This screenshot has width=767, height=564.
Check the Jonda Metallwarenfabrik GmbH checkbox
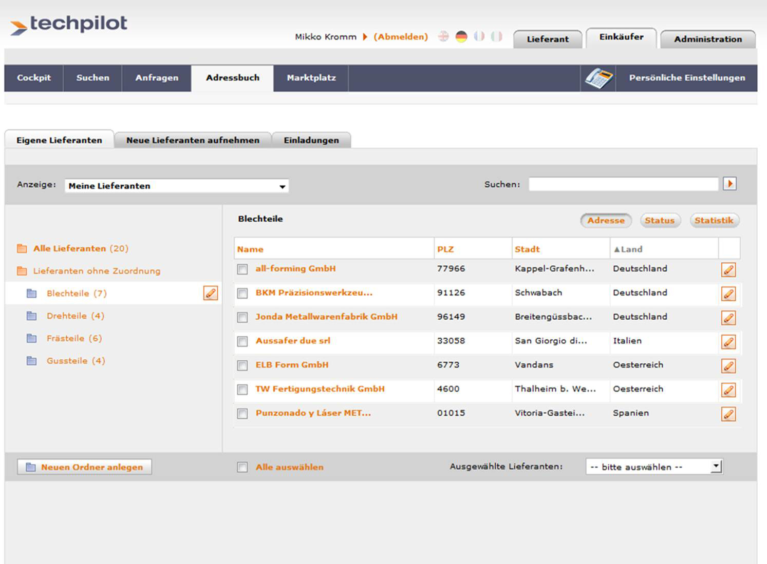tap(242, 317)
